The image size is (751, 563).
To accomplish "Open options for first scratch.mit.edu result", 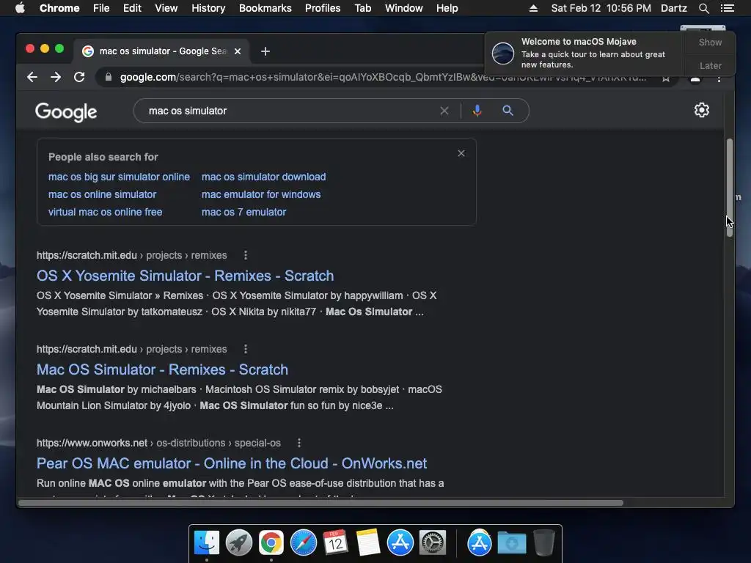I will 246,255.
